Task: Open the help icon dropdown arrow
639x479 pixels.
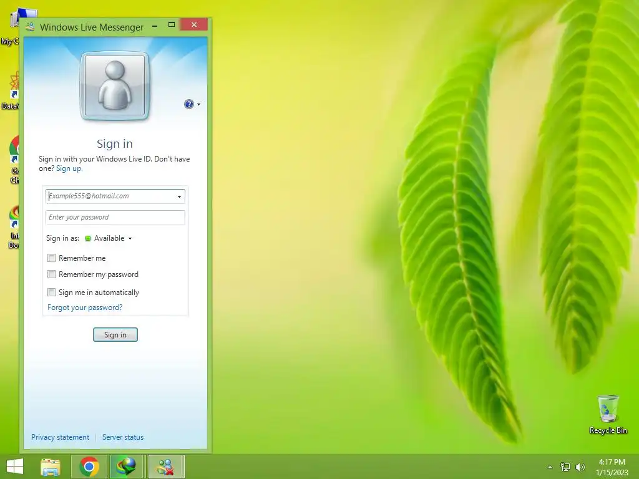Action: coord(199,105)
